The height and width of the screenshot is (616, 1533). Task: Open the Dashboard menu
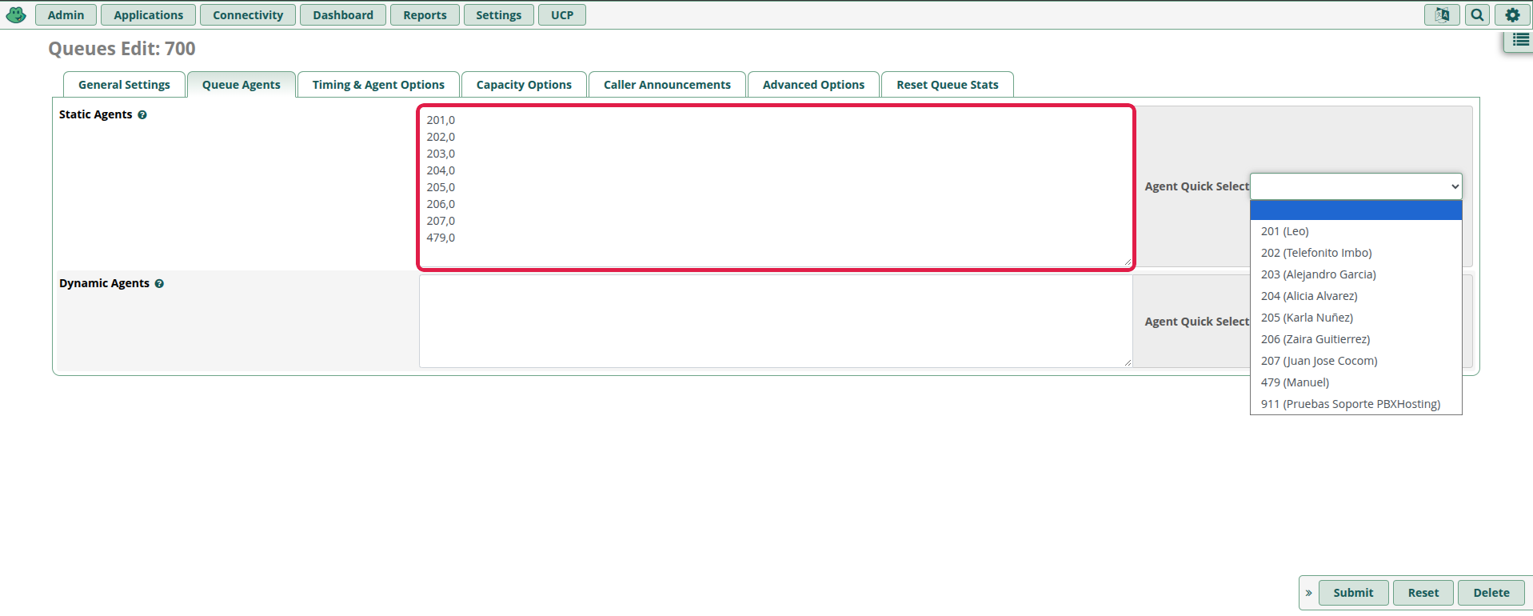tap(343, 15)
